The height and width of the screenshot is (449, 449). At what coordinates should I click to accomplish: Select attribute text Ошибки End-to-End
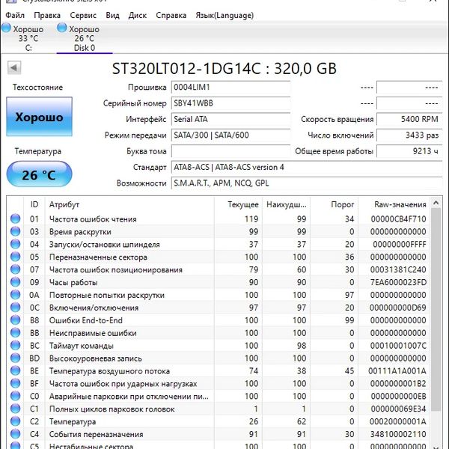pos(86,320)
